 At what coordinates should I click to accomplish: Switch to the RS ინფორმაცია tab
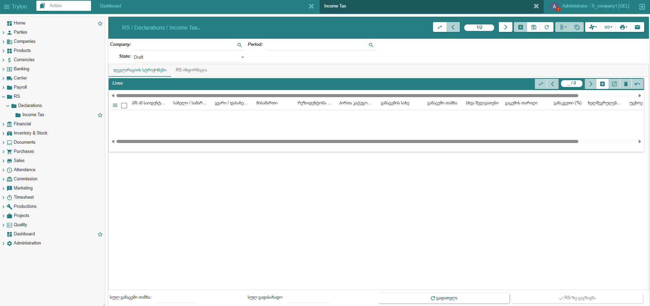(191, 70)
